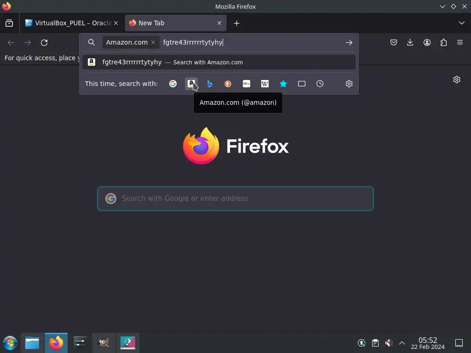This screenshot has width=471, height=353.
Task: Choose 'Search with Amazon.com' suggestion row
Action: pyautogui.click(x=218, y=62)
